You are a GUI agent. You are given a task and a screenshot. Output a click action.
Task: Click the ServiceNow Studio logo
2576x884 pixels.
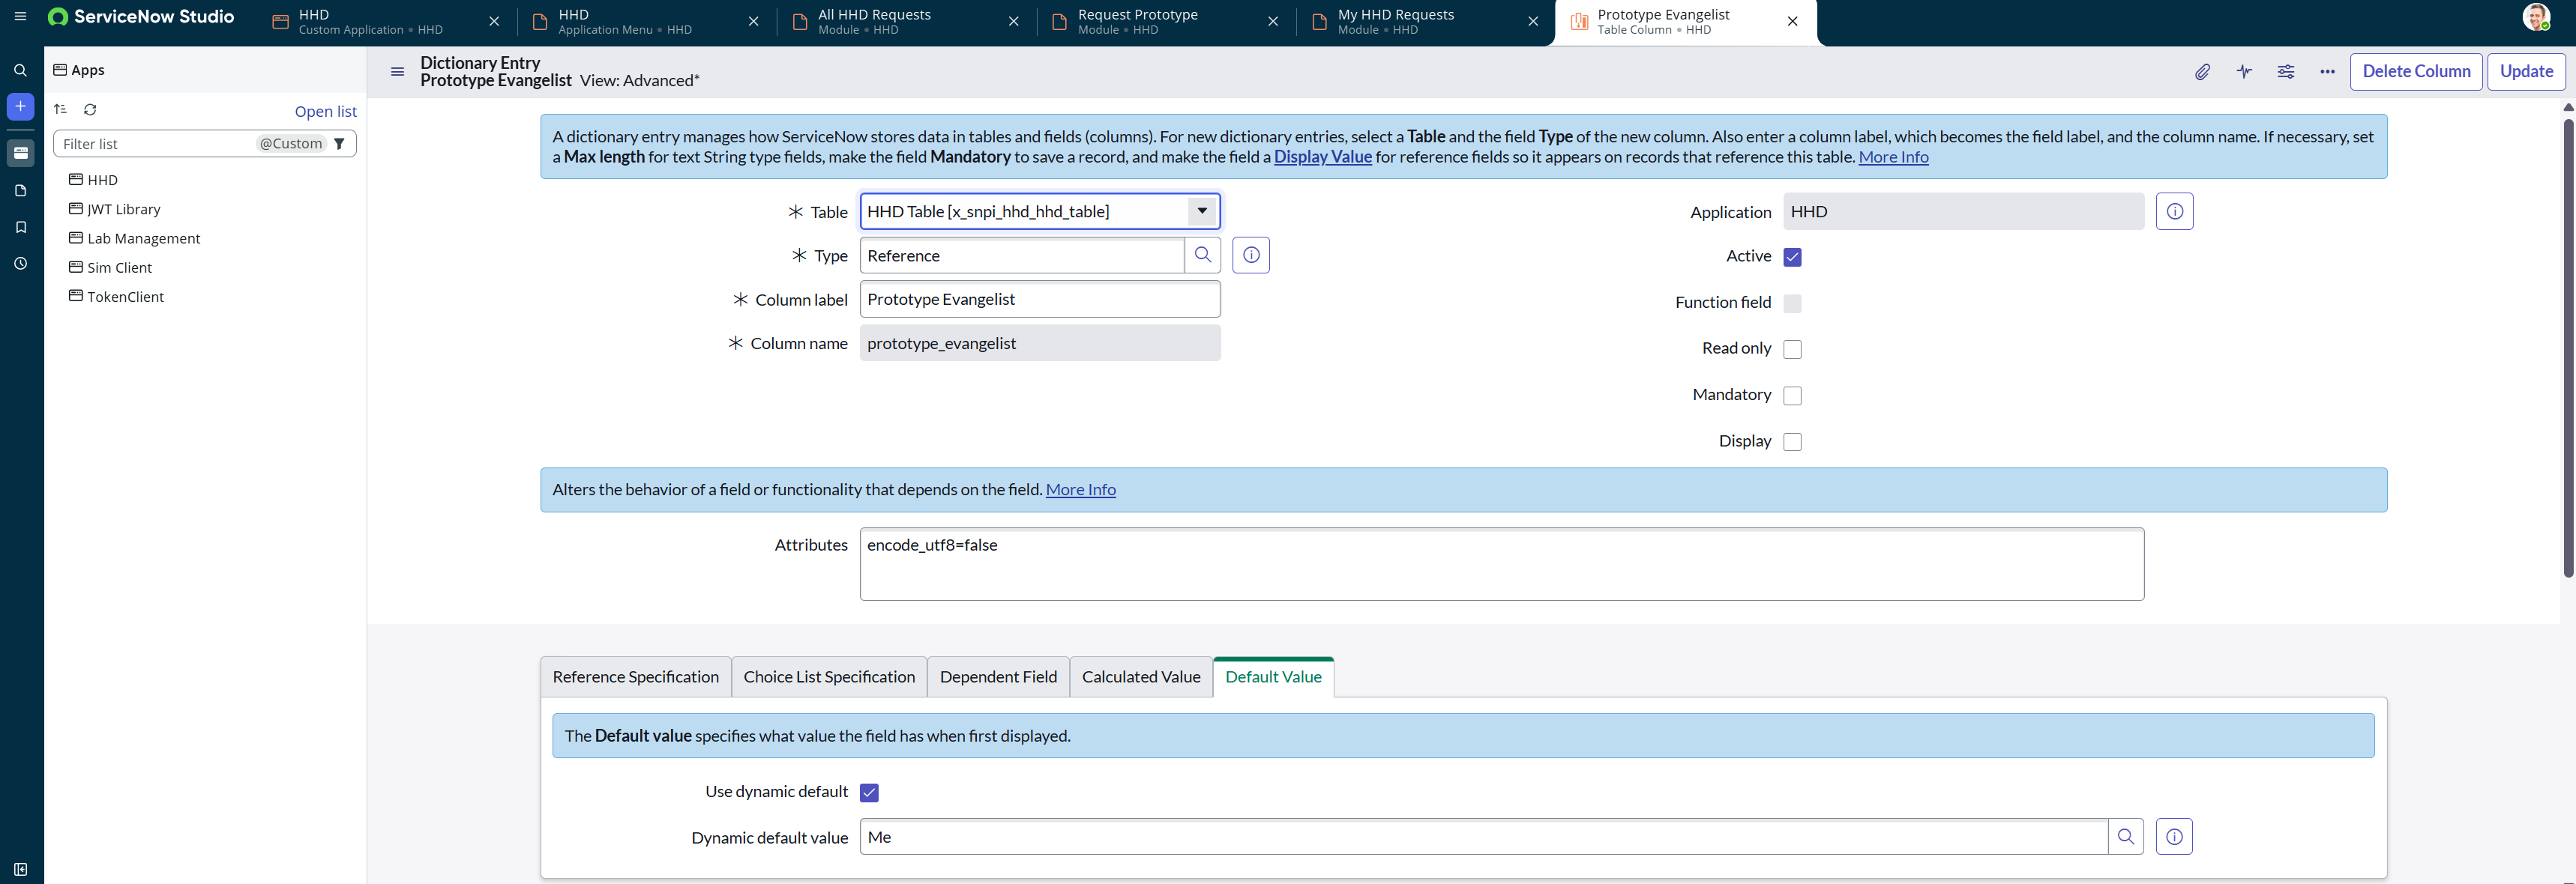[x=141, y=17]
